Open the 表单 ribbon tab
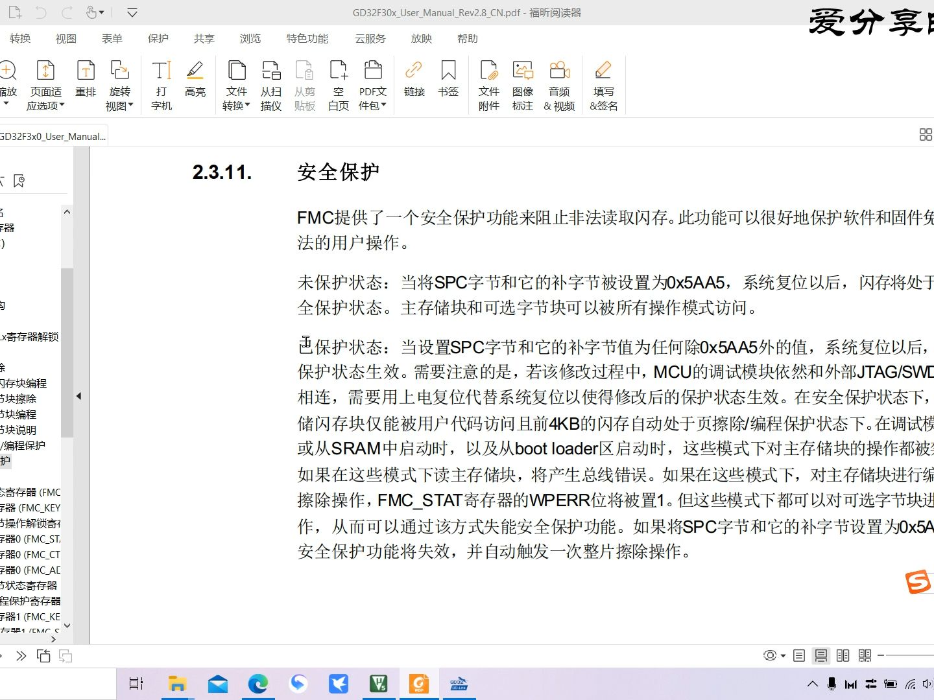Image resolution: width=934 pixels, height=700 pixels. tap(112, 39)
